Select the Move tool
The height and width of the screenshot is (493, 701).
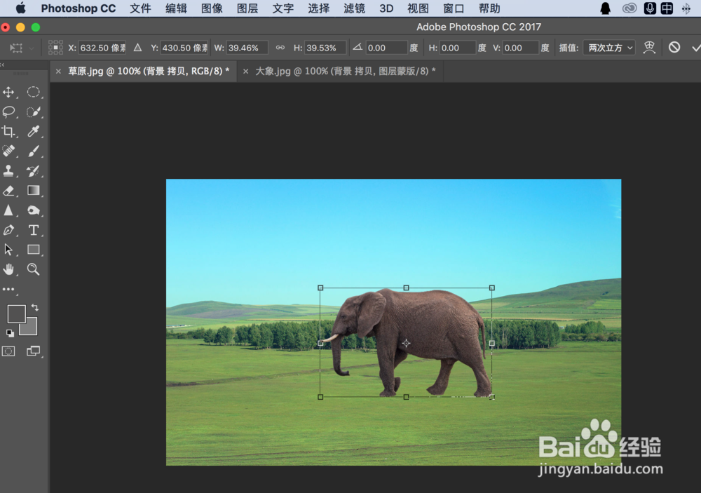point(8,93)
